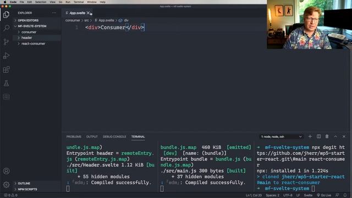Open the Go menu

pos(61,2)
